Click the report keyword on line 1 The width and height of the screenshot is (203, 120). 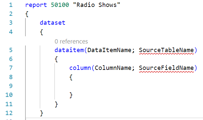tap(36, 5)
